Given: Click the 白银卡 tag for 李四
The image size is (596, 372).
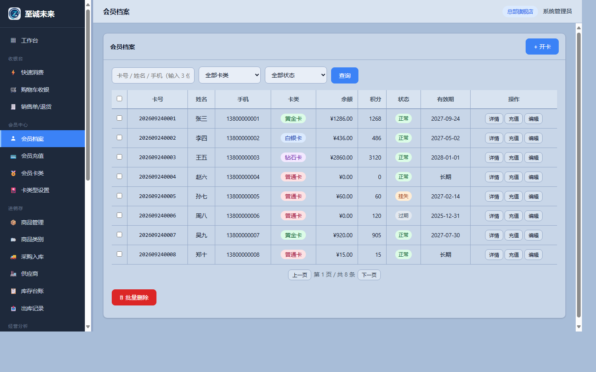Looking at the screenshot, I should [293, 138].
